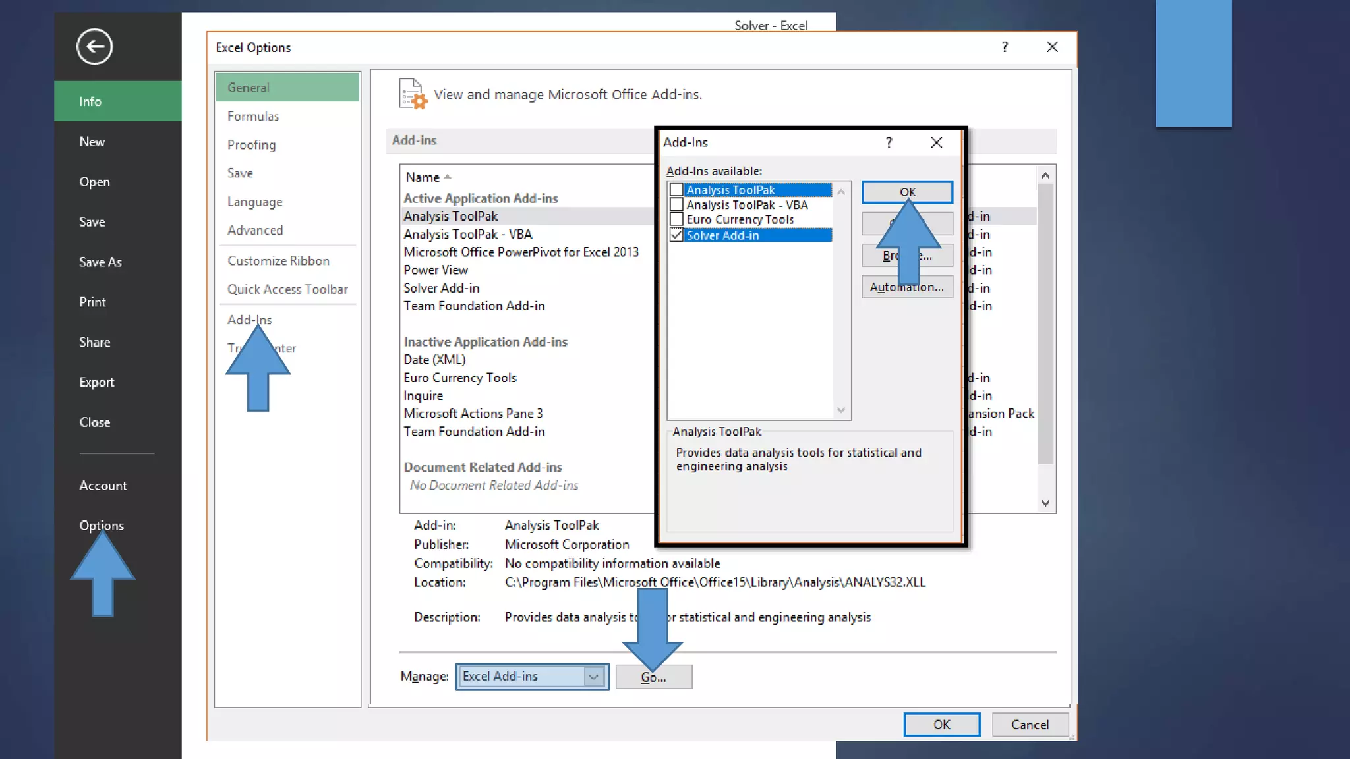Image resolution: width=1350 pixels, height=759 pixels.
Task: Click the Go... button
Action: 653,677
